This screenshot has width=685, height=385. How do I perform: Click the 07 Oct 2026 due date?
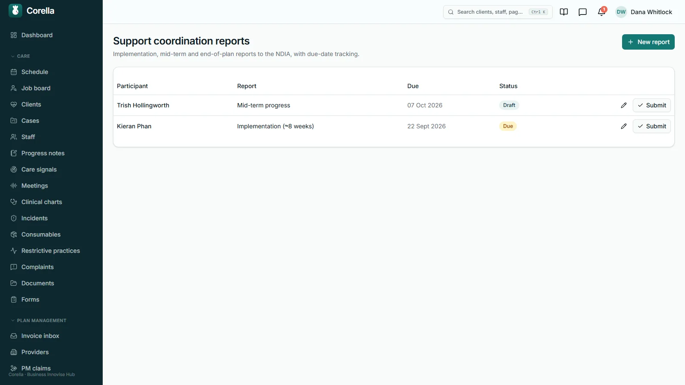tap(425, 105)
